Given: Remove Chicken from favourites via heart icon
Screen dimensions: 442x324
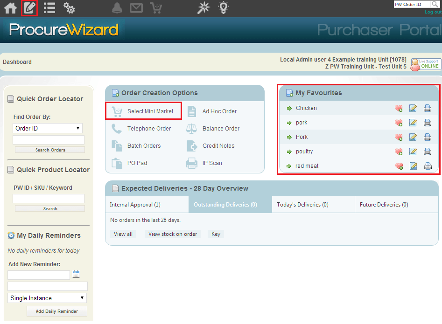Looking at the screenshot, I should [398, 108].
